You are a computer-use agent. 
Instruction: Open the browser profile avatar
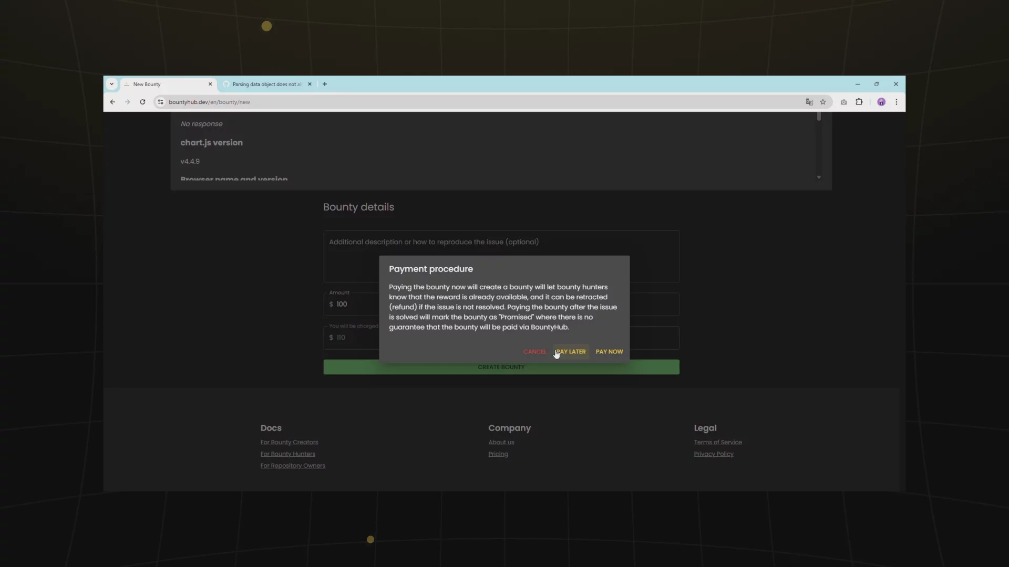(x=881, y=102)
